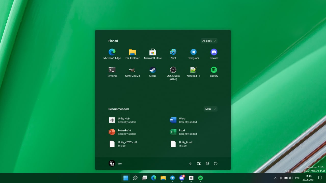Viewport: 326px width, 183px height.
Task: Open Task View on taskbar
Action: click(x=144, y=178)
